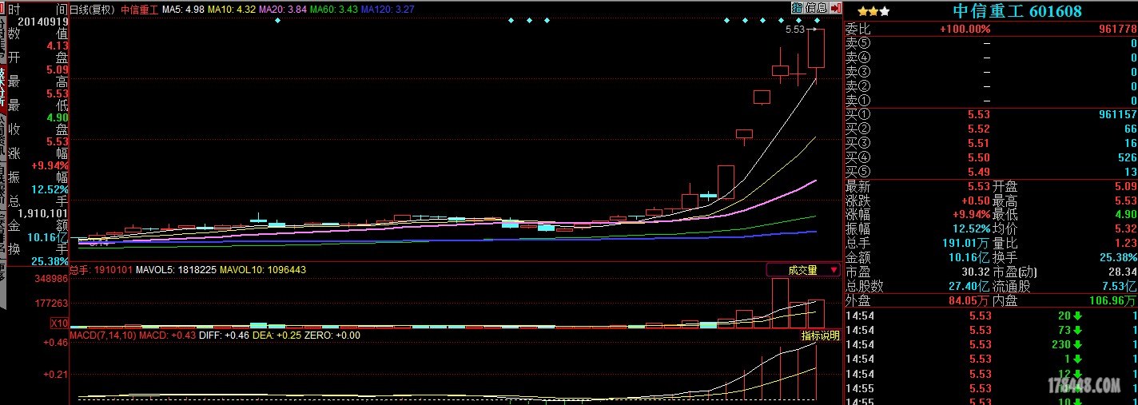Click the 买⑤ price 5.49
The height and width of the screenshot is (405, 1138).
978,173
